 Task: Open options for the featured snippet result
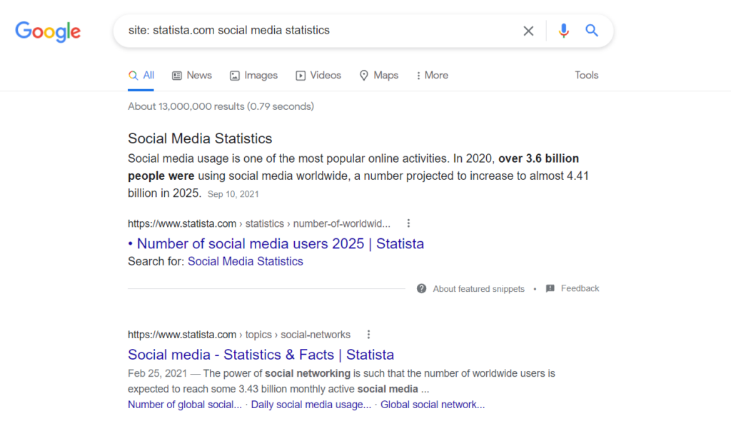click(408, 223)
